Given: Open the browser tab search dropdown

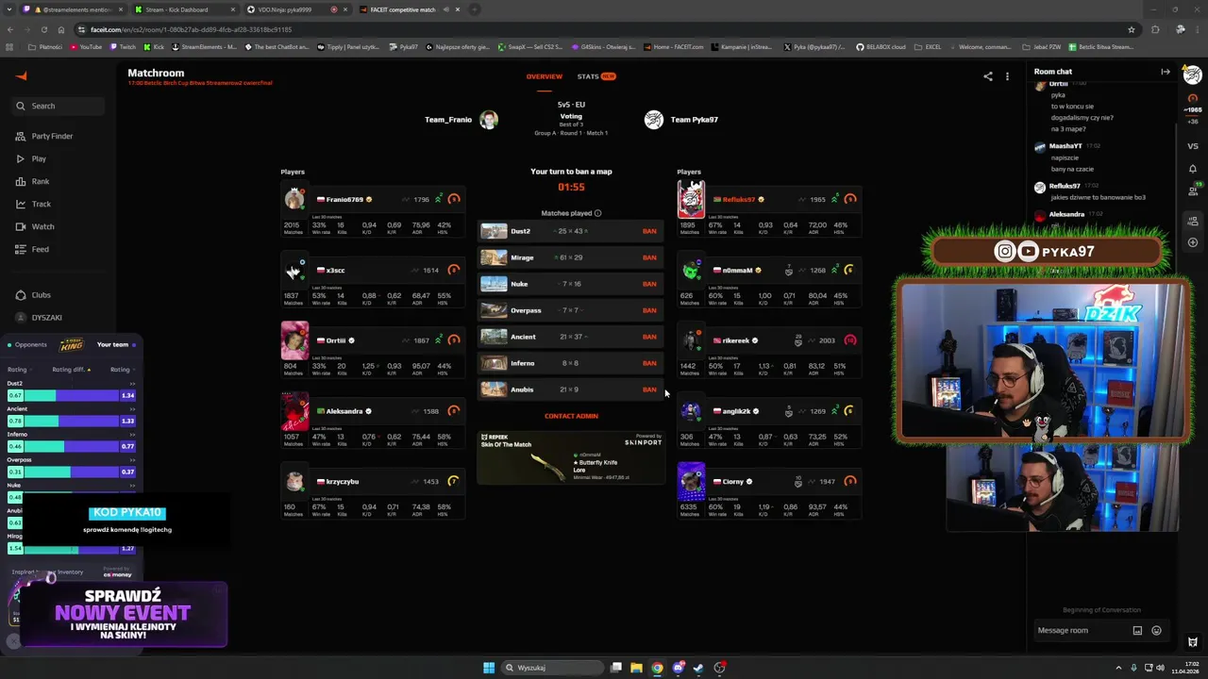Looking at the screenshot, I should pos(9,9).
